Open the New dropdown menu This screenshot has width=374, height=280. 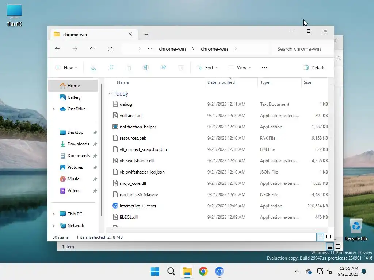pos(66,68)
